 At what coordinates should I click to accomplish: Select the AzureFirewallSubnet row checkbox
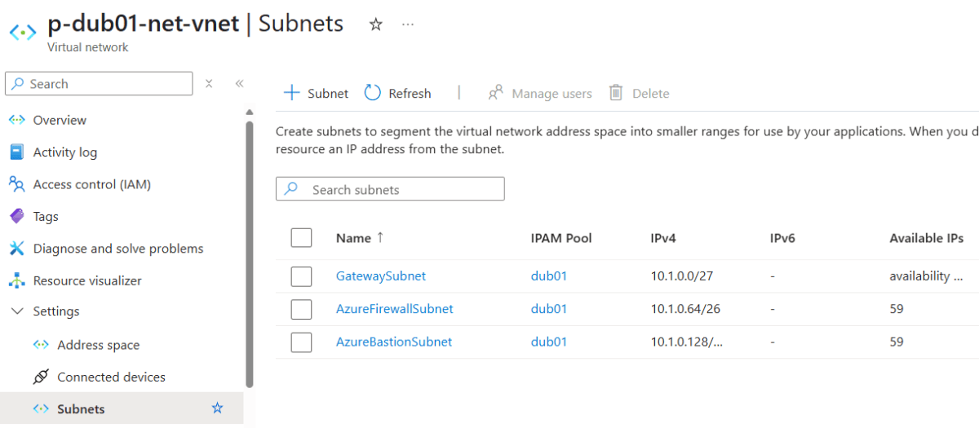pyautogui.click(x=301, y=309)
